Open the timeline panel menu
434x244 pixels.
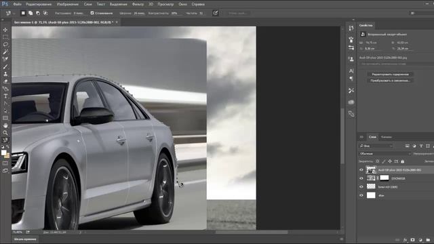(x=342, y=239)
